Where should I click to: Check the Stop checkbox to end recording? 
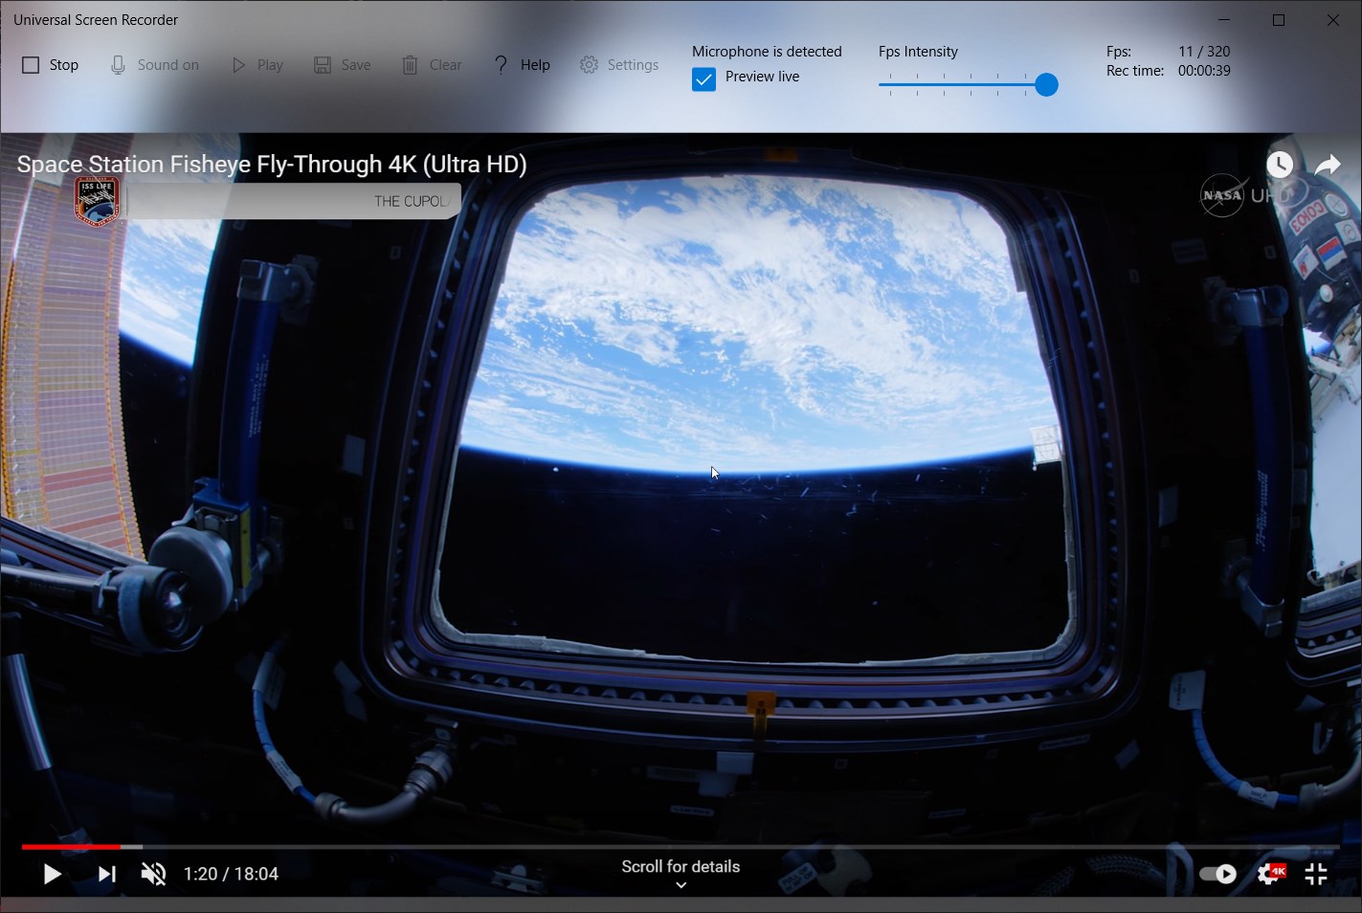30,63
